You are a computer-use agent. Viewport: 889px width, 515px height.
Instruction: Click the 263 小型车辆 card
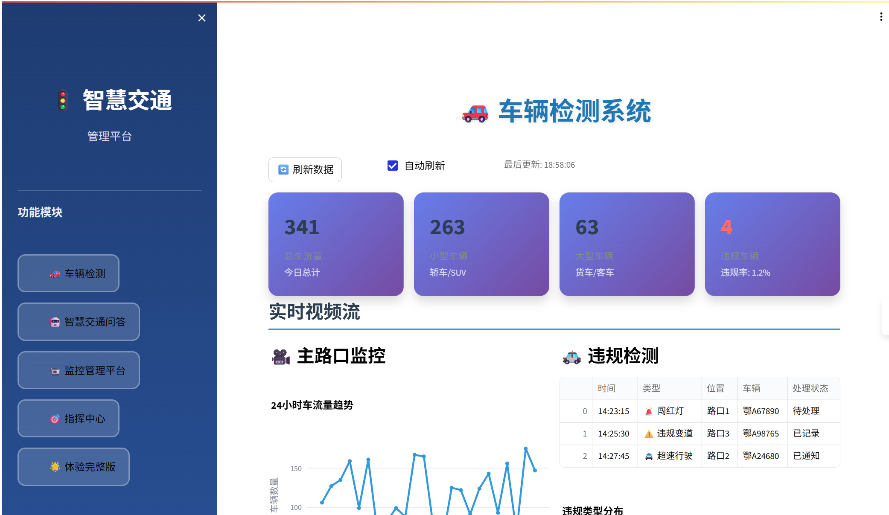point(481,244)
